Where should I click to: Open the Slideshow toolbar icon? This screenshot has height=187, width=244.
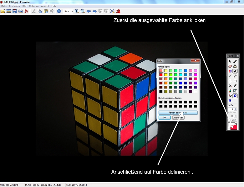pyautogui.click(x=9, y=11)
